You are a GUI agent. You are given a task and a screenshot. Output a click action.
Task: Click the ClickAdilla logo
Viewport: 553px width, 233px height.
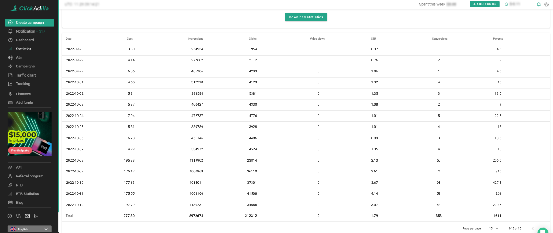(30, 8)
